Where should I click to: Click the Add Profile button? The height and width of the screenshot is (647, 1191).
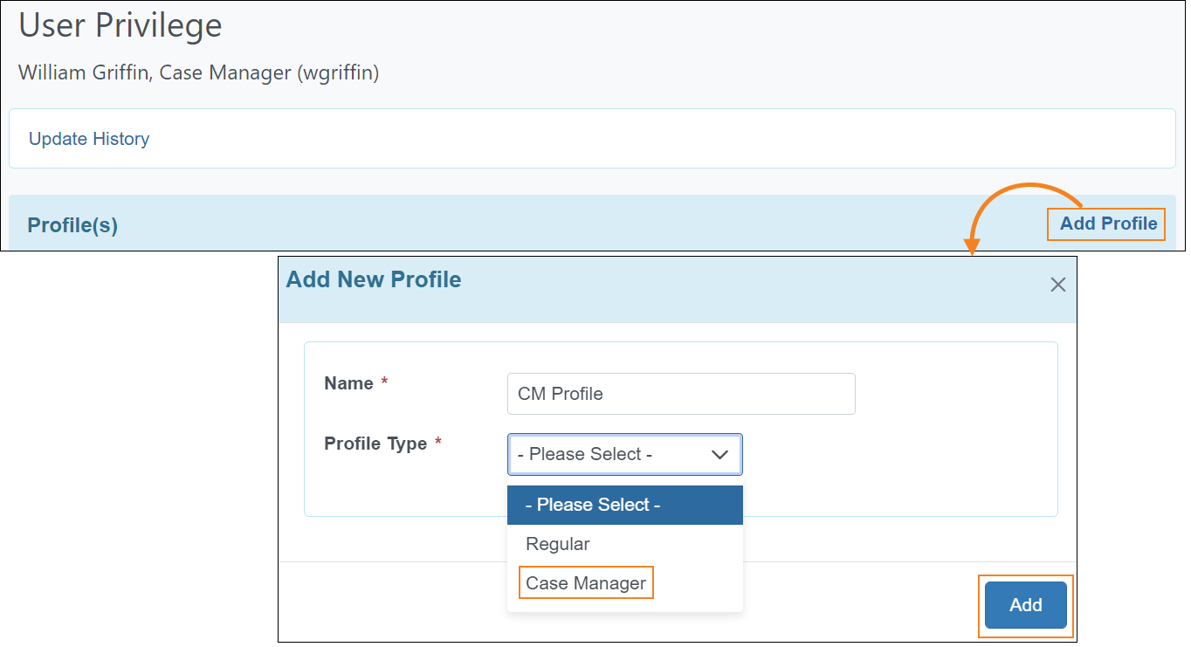tap(1105, 224)
